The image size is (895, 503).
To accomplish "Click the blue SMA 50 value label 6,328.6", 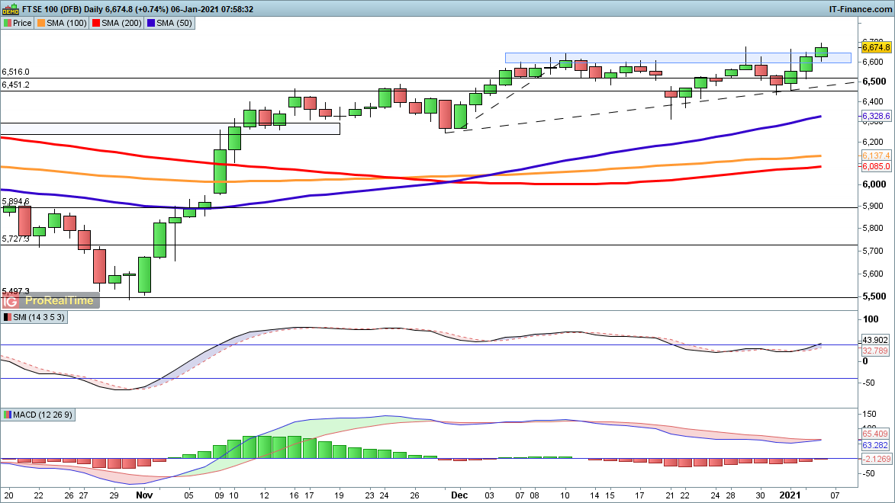I will click(876, 116).
